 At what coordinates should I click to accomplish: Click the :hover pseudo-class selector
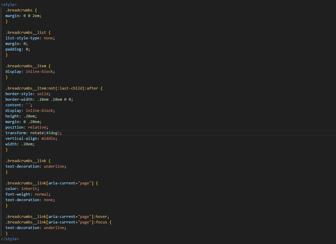(101, 216)
